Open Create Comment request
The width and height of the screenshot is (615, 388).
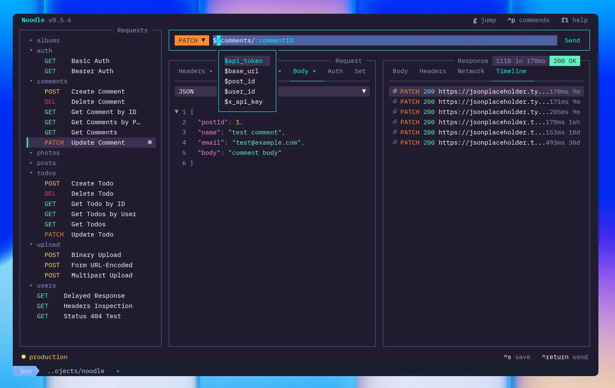click(91, 91)
